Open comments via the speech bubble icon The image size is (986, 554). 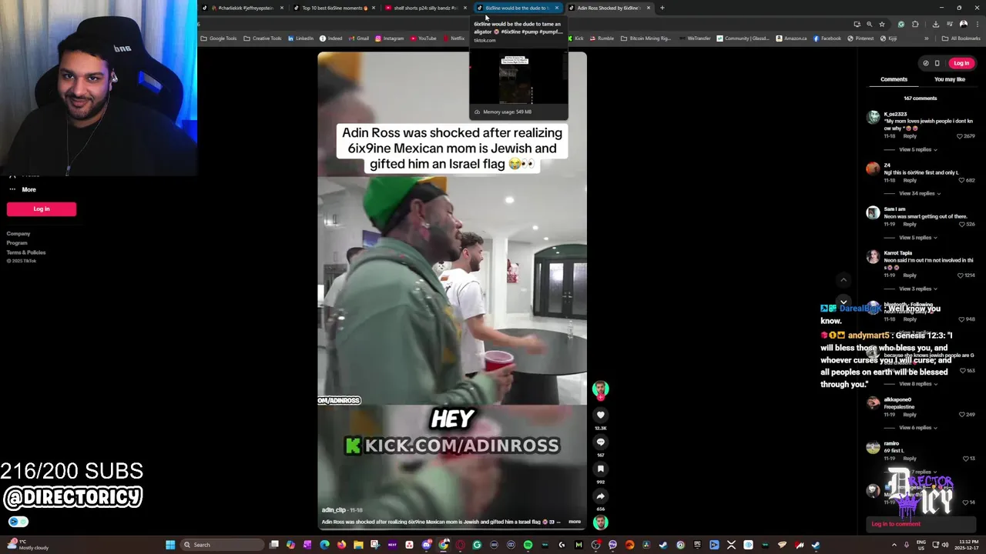click(601, 442)
